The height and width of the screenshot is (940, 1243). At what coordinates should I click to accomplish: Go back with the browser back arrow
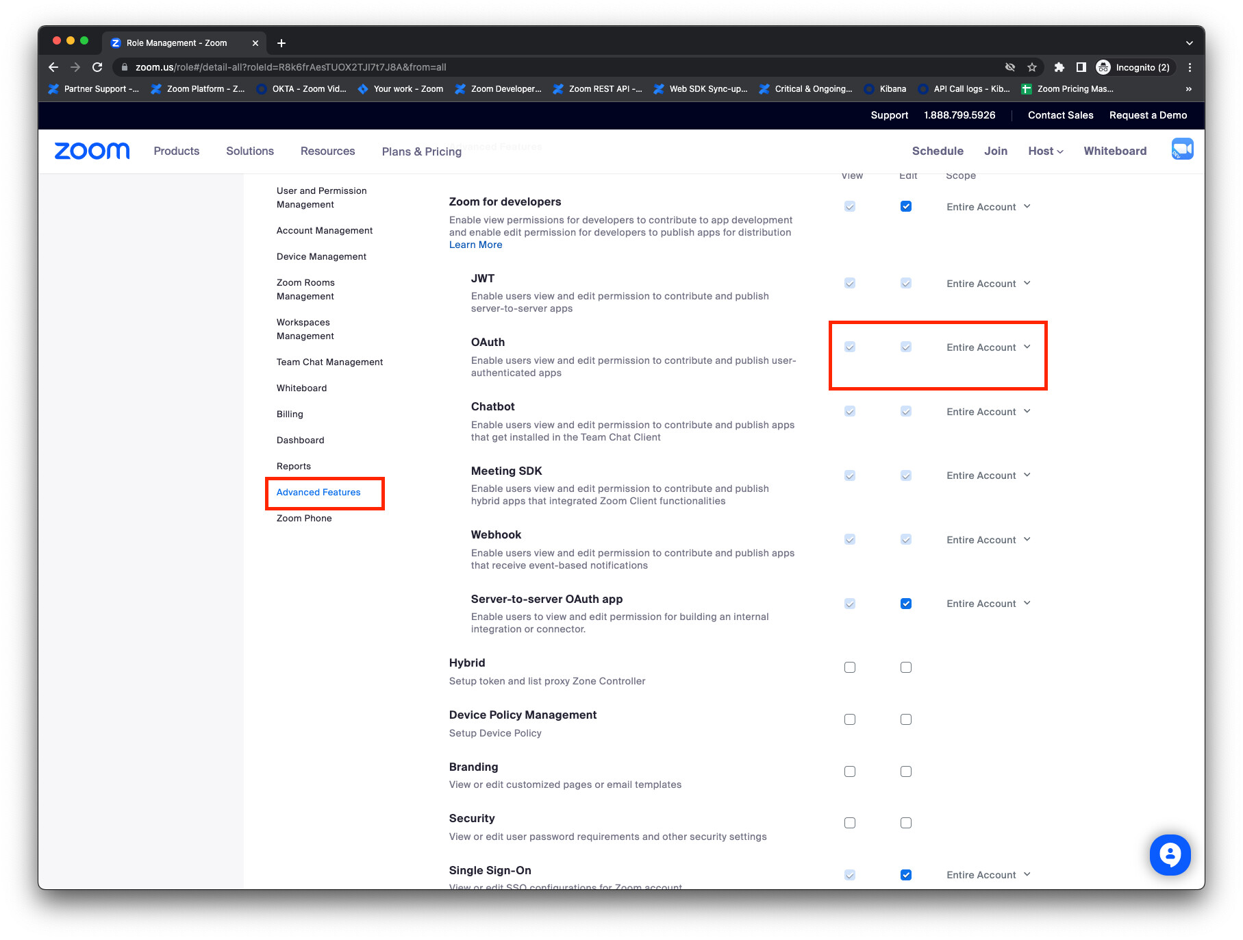point(53,67)
